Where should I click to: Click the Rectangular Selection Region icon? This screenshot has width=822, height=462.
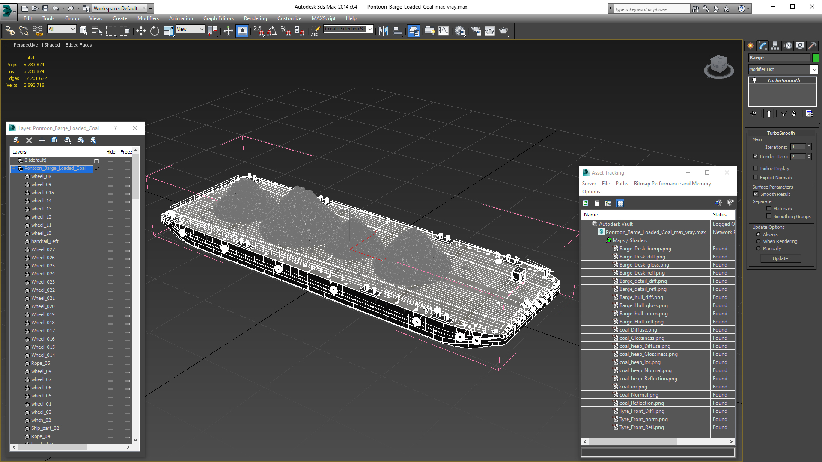tap(111, 30)
